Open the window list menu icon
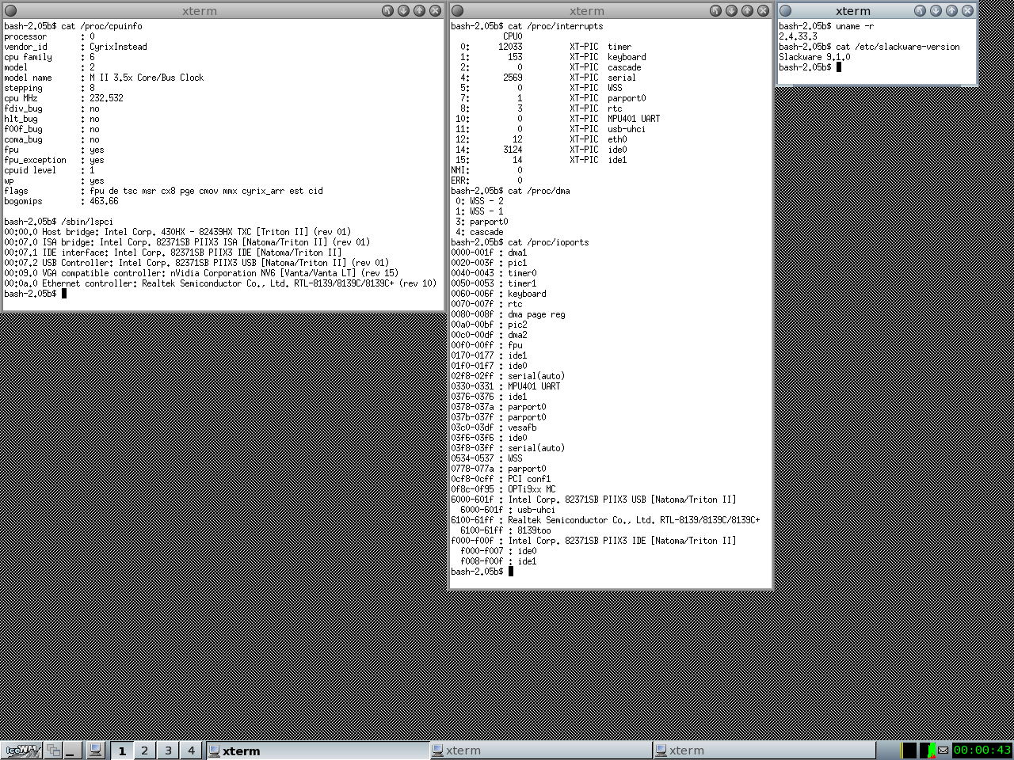1014x760 pixels. (x=54, y=750)
